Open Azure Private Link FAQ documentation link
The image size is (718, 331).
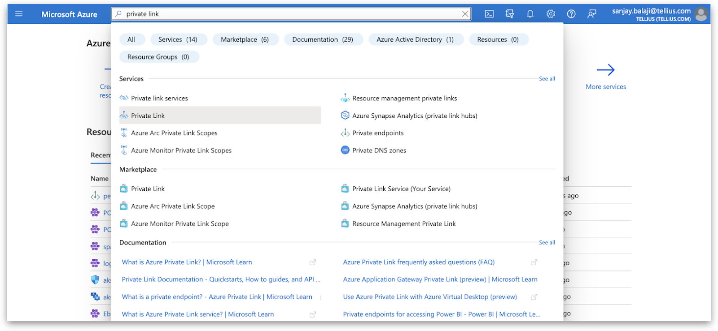[419, 262]
